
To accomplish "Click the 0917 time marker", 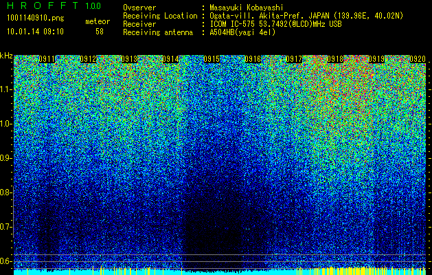I will click(x=294, y=59).
